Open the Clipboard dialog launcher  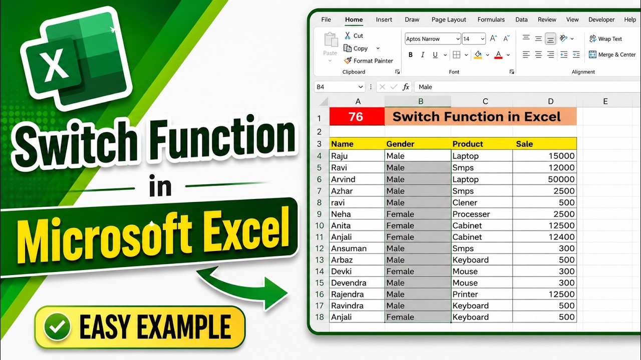[398, 72]
